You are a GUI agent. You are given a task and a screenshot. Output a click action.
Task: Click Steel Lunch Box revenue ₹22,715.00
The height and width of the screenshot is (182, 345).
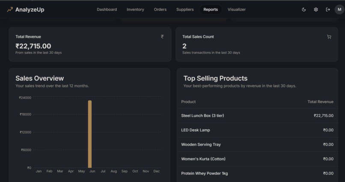click(x=324, y=116)
